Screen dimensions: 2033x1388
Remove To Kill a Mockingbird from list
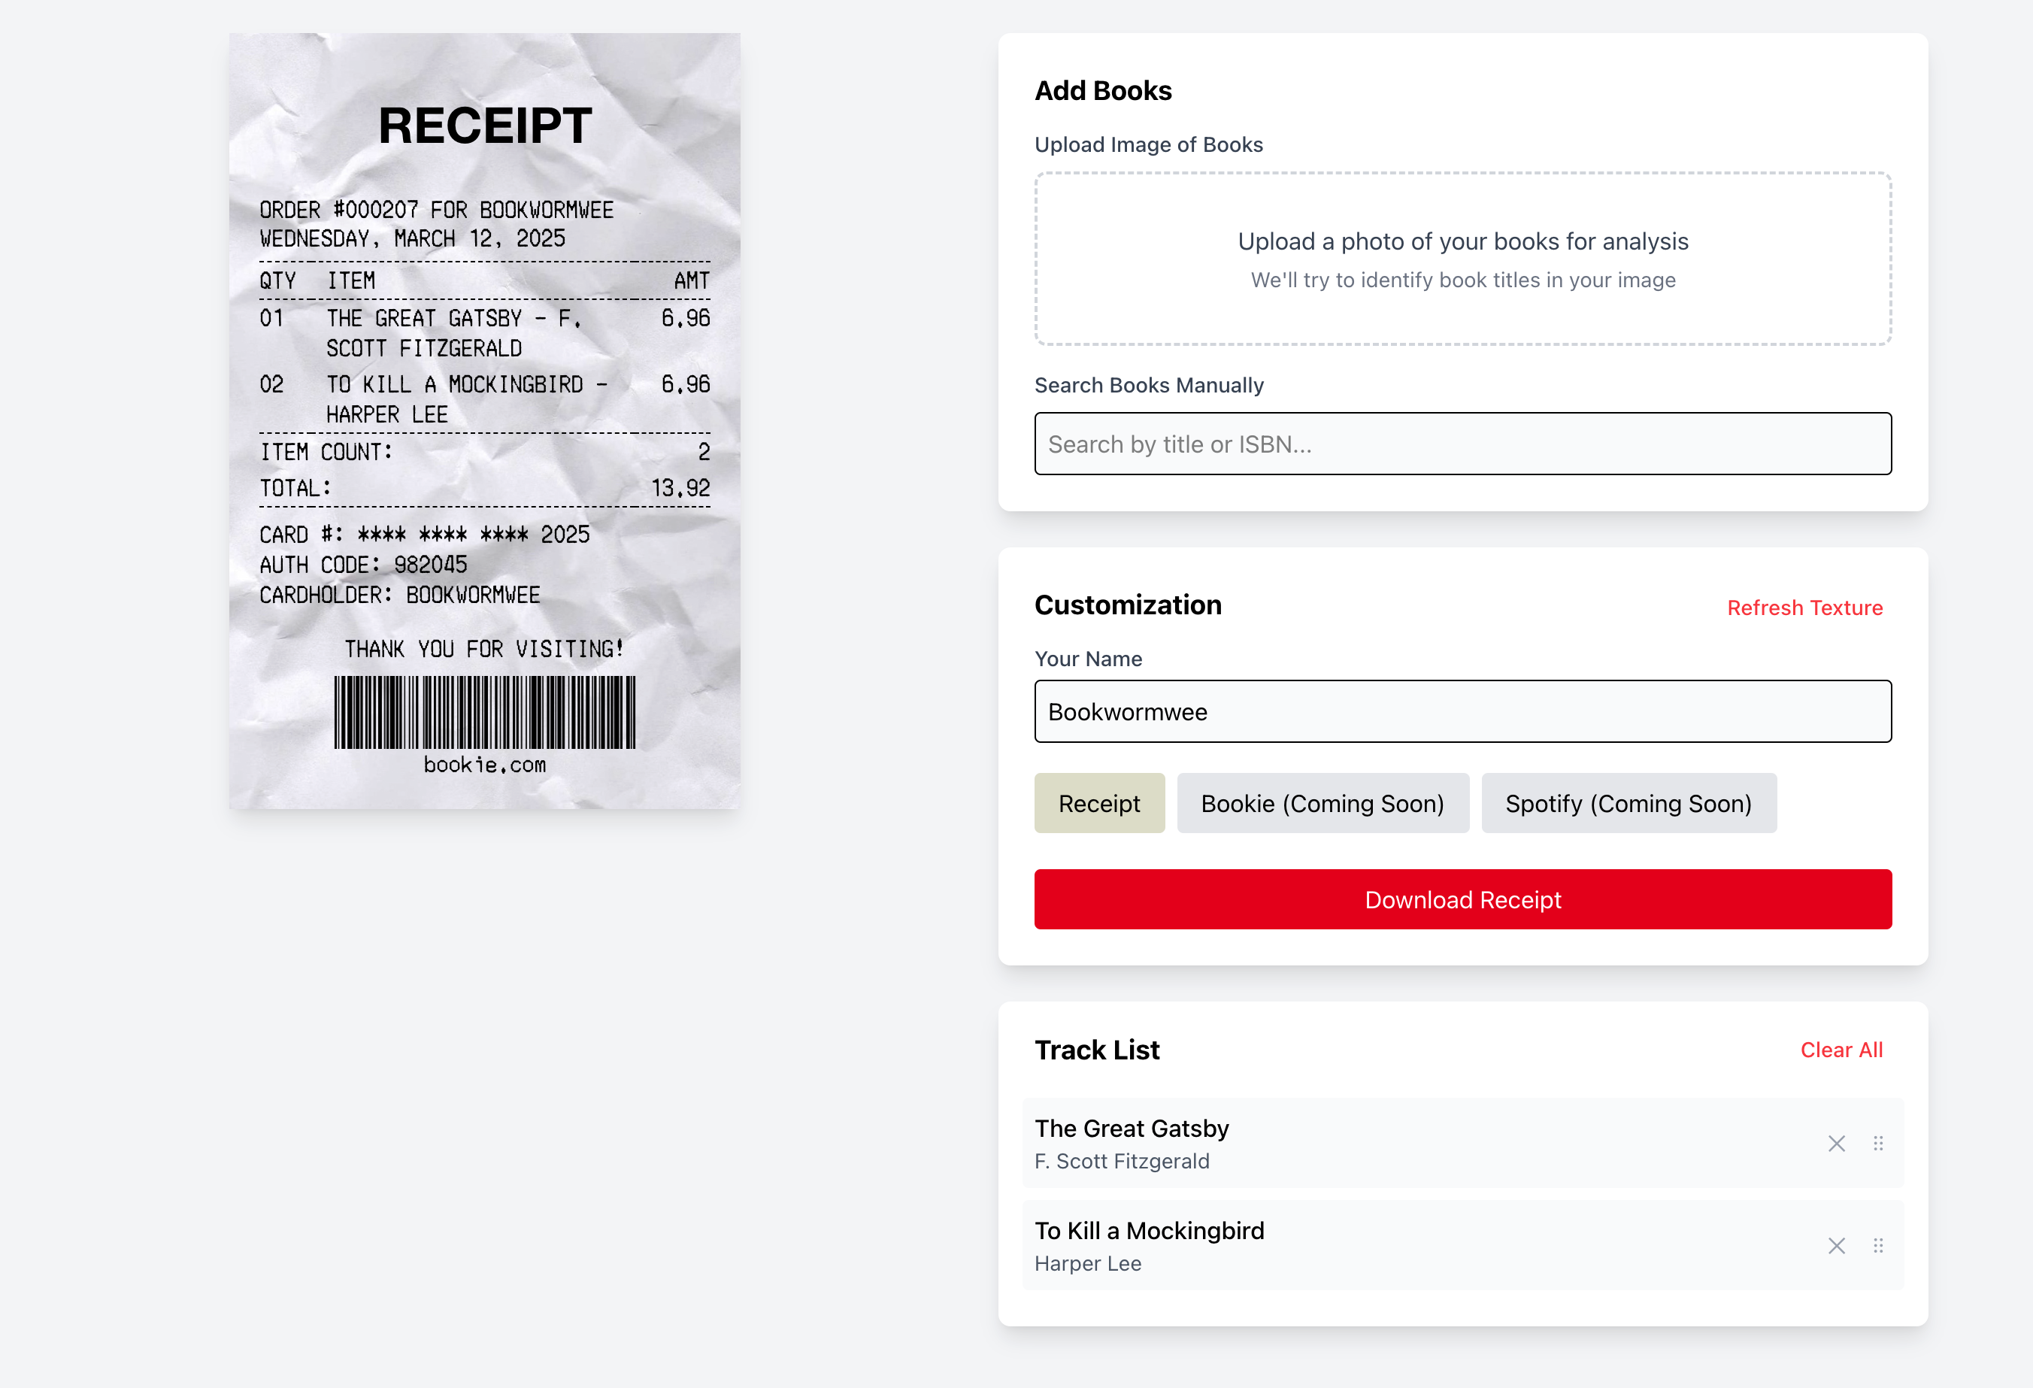pos(1835,1245)
